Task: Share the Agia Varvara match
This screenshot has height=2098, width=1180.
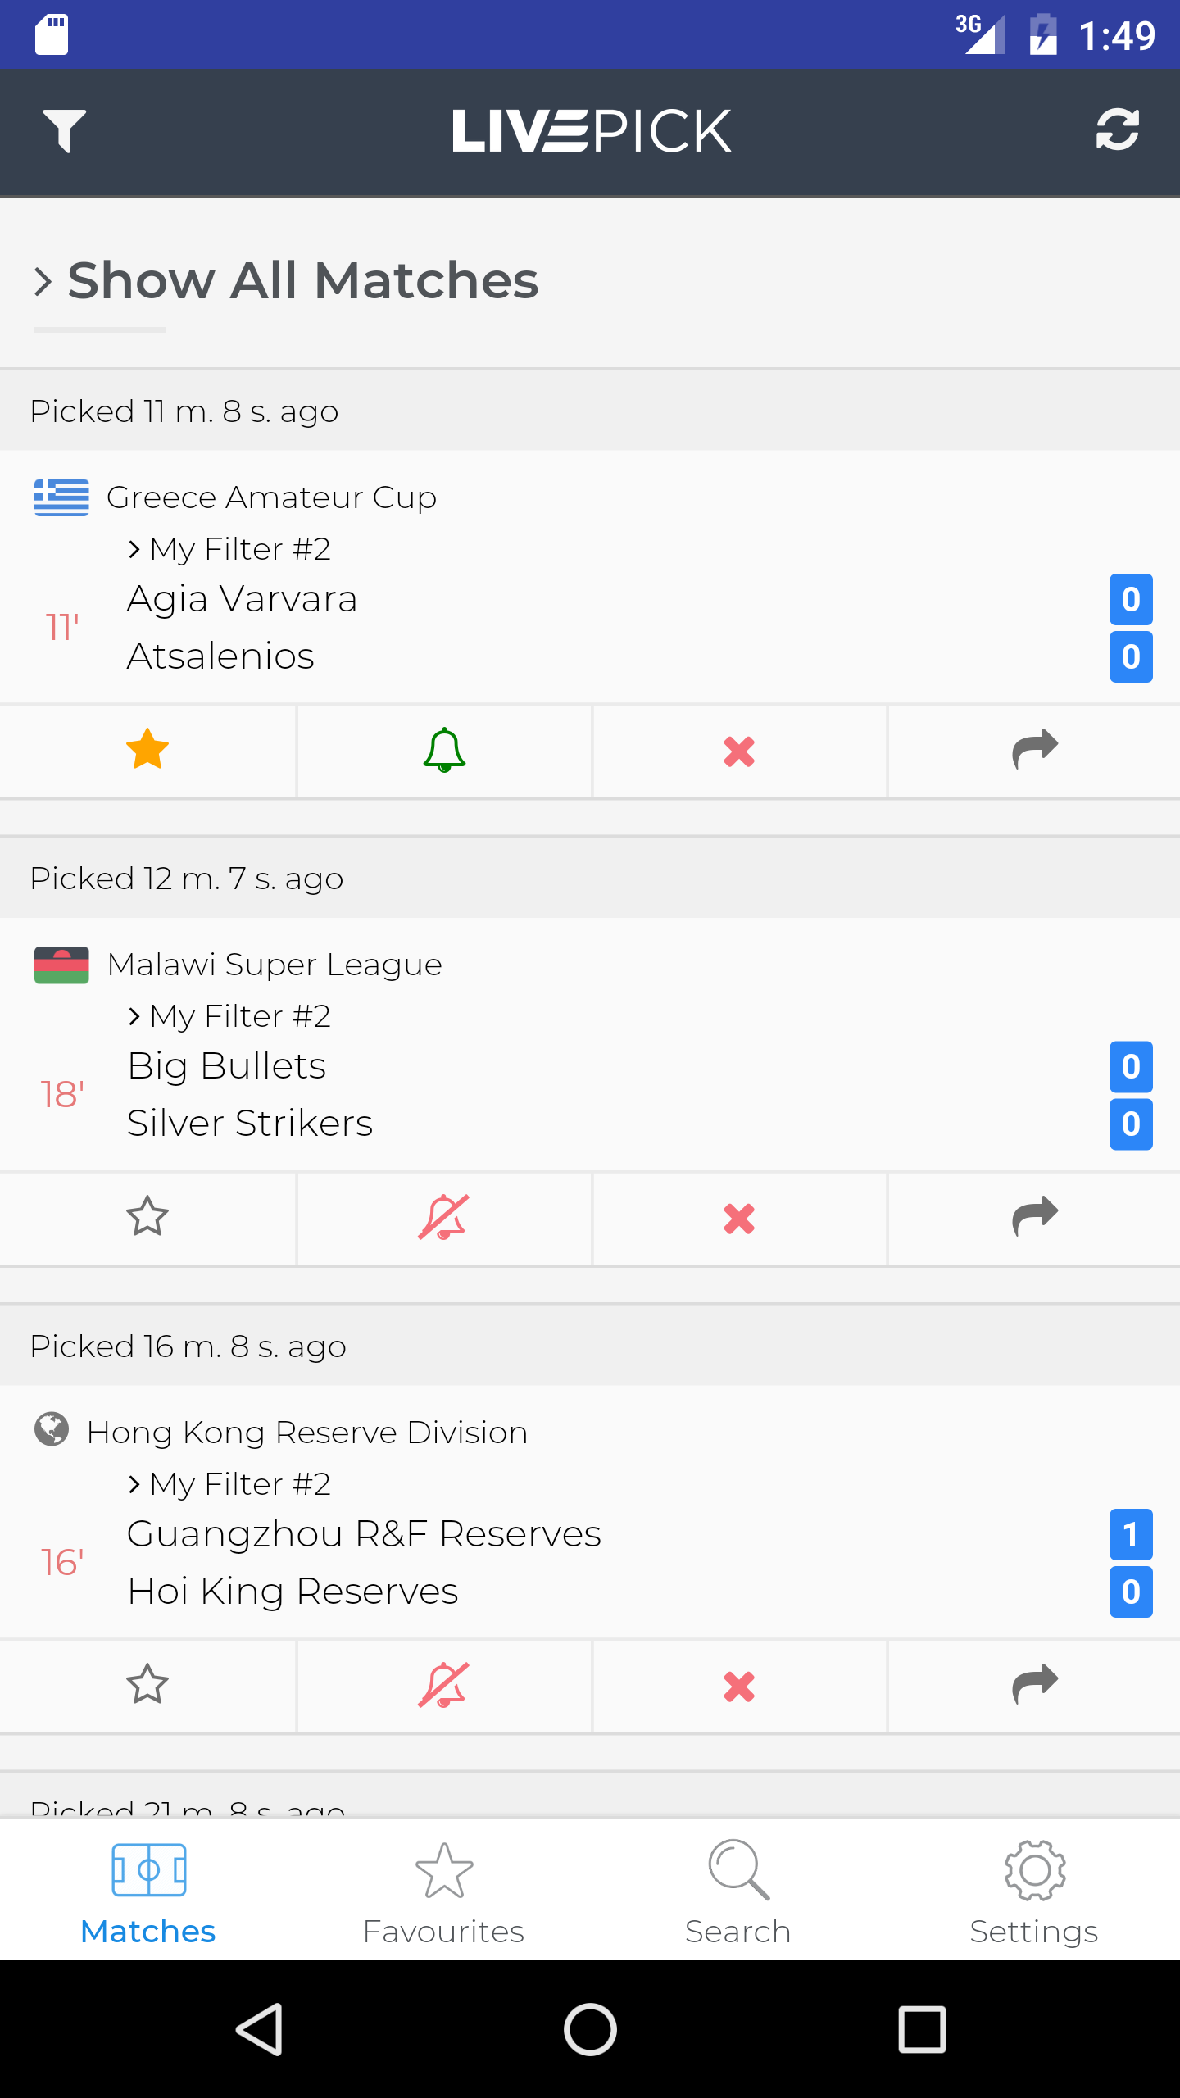Action: click(x=1034, y=751)
